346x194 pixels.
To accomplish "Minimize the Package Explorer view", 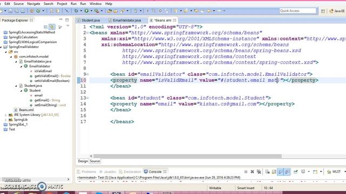I will click(61, 20).
